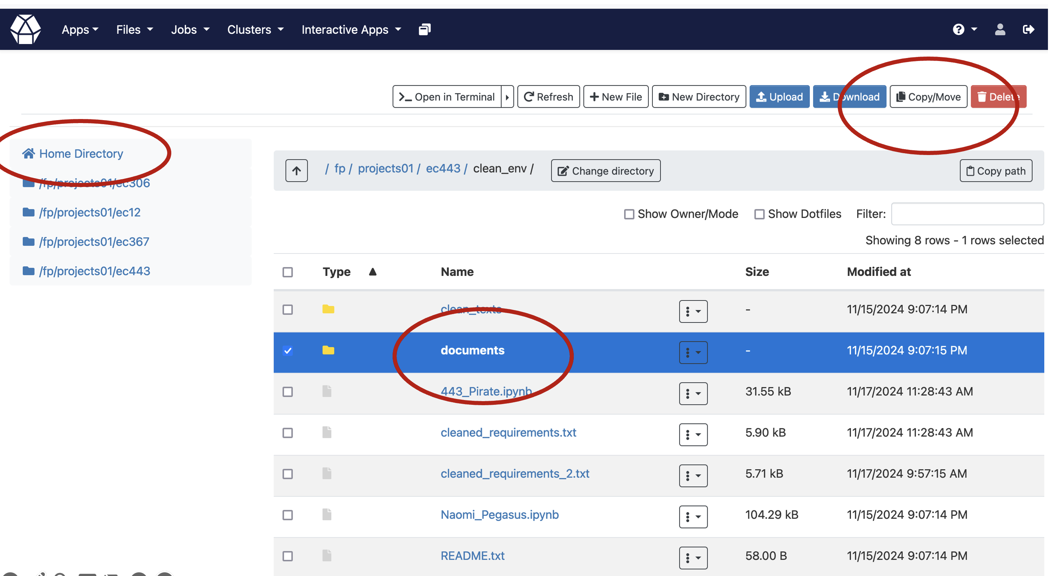
Task: Expand the Open in Terminal split arrow
Action: tap(507, 97)
